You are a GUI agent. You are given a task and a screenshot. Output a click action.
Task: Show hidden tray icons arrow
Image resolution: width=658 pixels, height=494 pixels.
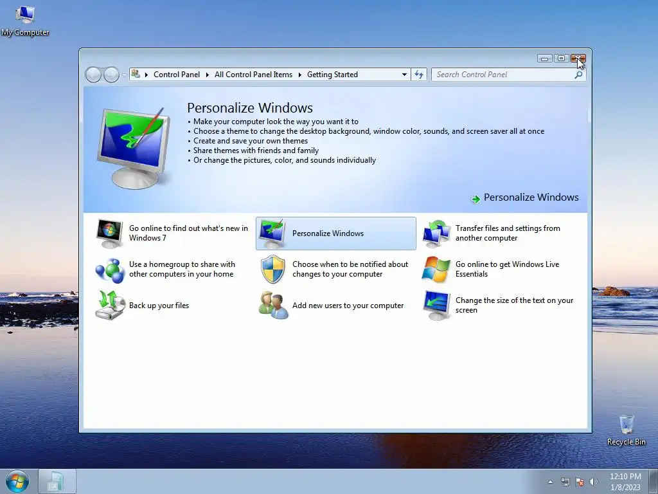[x=551, y=482]
